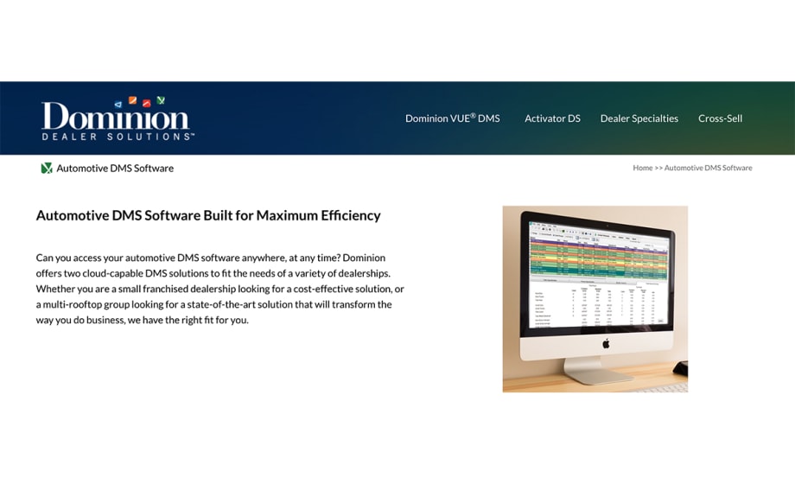Viewport: 795px width, 497px height.
Task: Click the green icon above the Dominion logo
Action: click(x=161, y=100)
